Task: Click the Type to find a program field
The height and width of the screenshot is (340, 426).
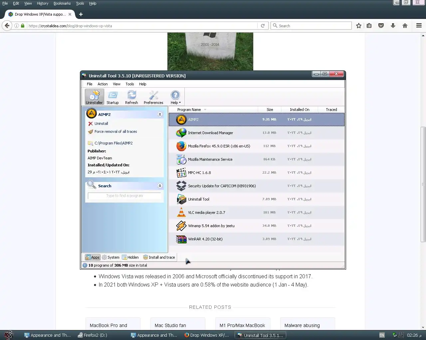Action: [x=124, y=196]
